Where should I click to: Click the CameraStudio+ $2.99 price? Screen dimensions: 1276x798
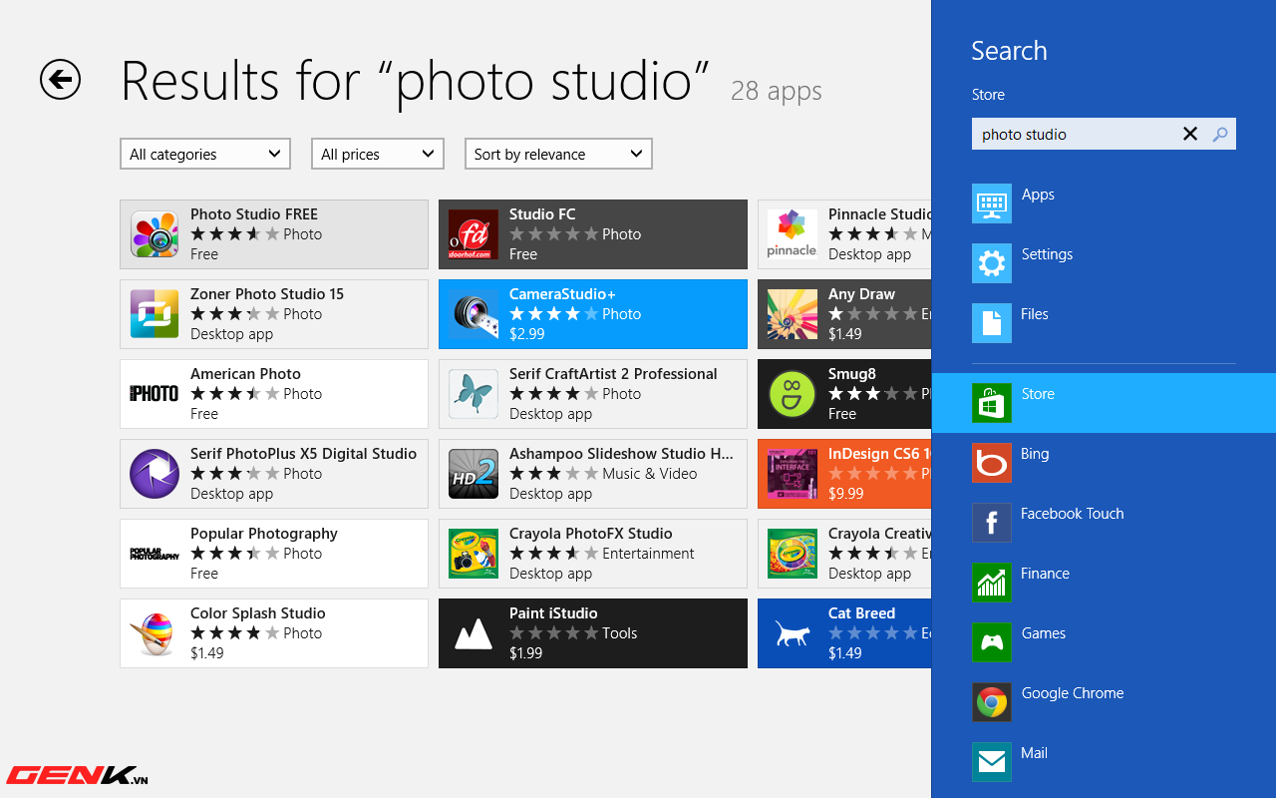click(527, 334)
